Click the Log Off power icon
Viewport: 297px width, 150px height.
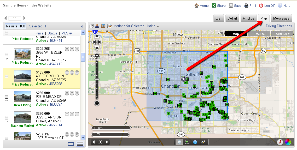[261, 5]
